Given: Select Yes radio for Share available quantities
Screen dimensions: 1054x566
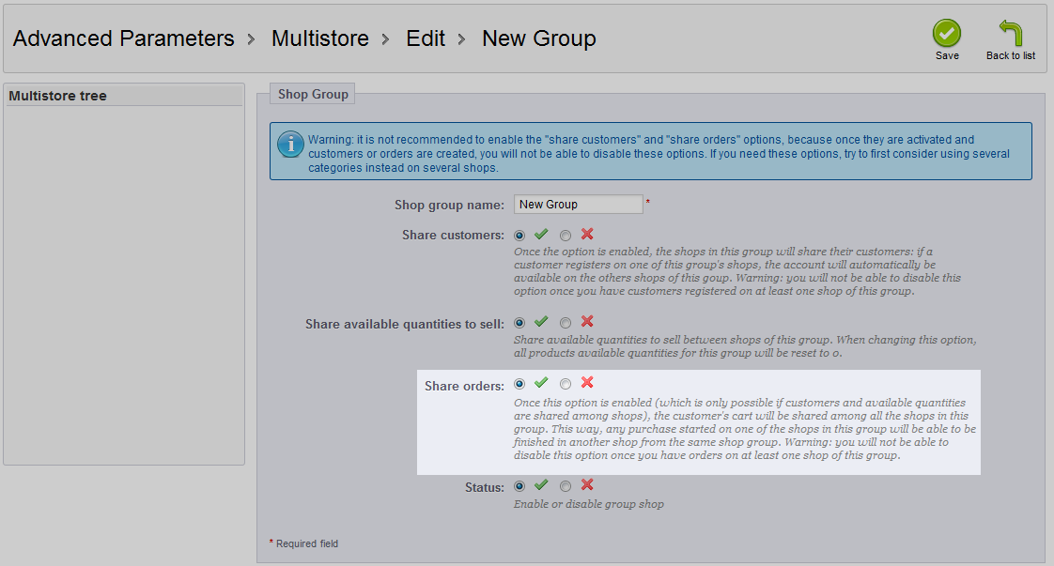Looking at the screenshot, I should 519,323.
